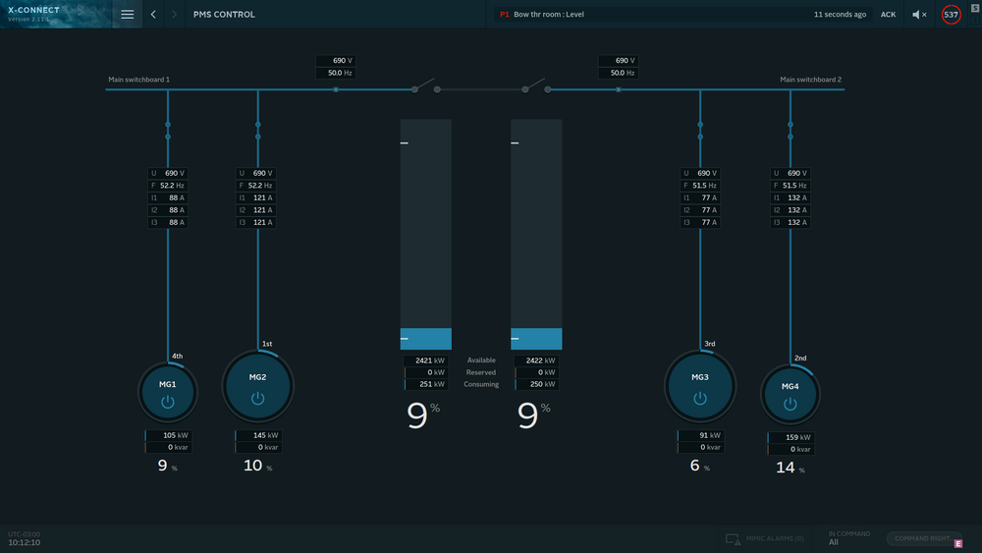Select the MG2 voltage readings panel
Screen dimensions: 982x553
pyautogui.click(x=257, y=197)
